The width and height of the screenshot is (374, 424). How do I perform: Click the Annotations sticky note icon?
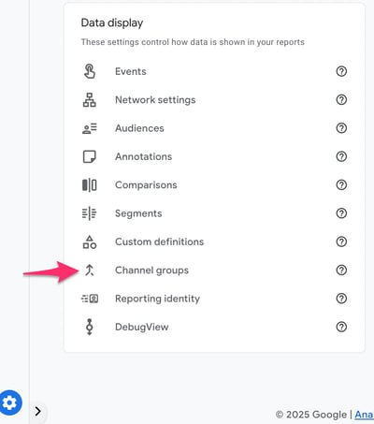click(x=90, y=156)
